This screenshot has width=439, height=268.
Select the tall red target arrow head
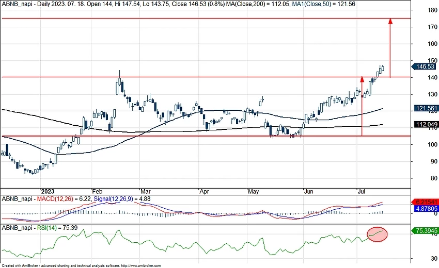pos(390,22)
